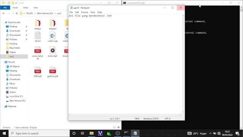Go up one folder level arrow

(x=17, y=13)
